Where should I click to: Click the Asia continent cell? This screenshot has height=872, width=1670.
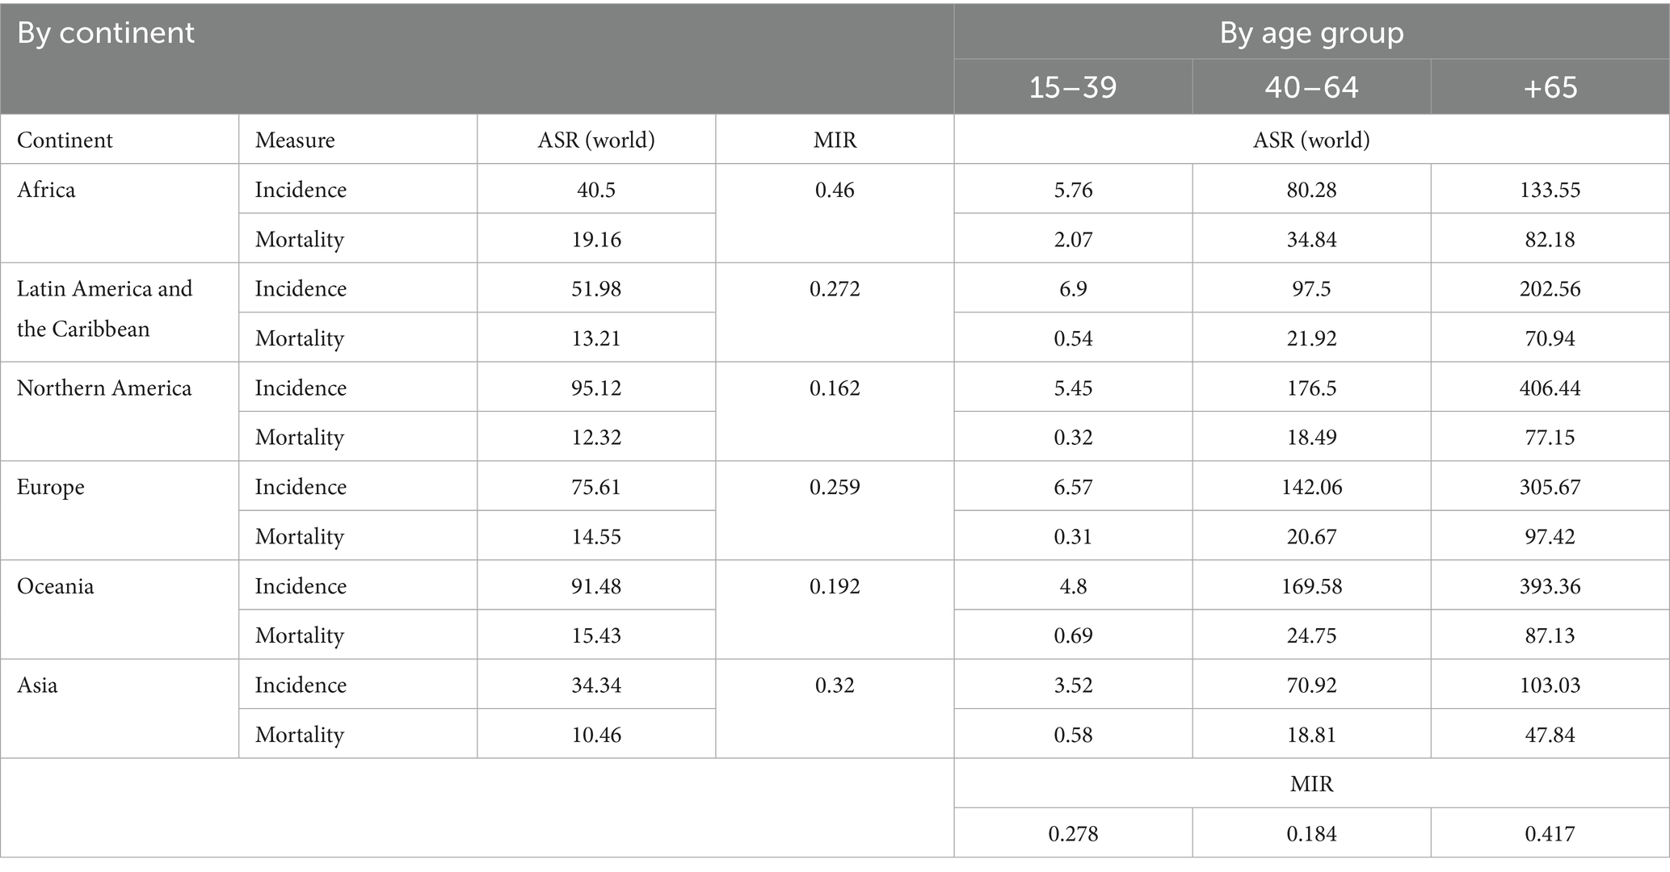pyautogui.click(x=37, y=685)
